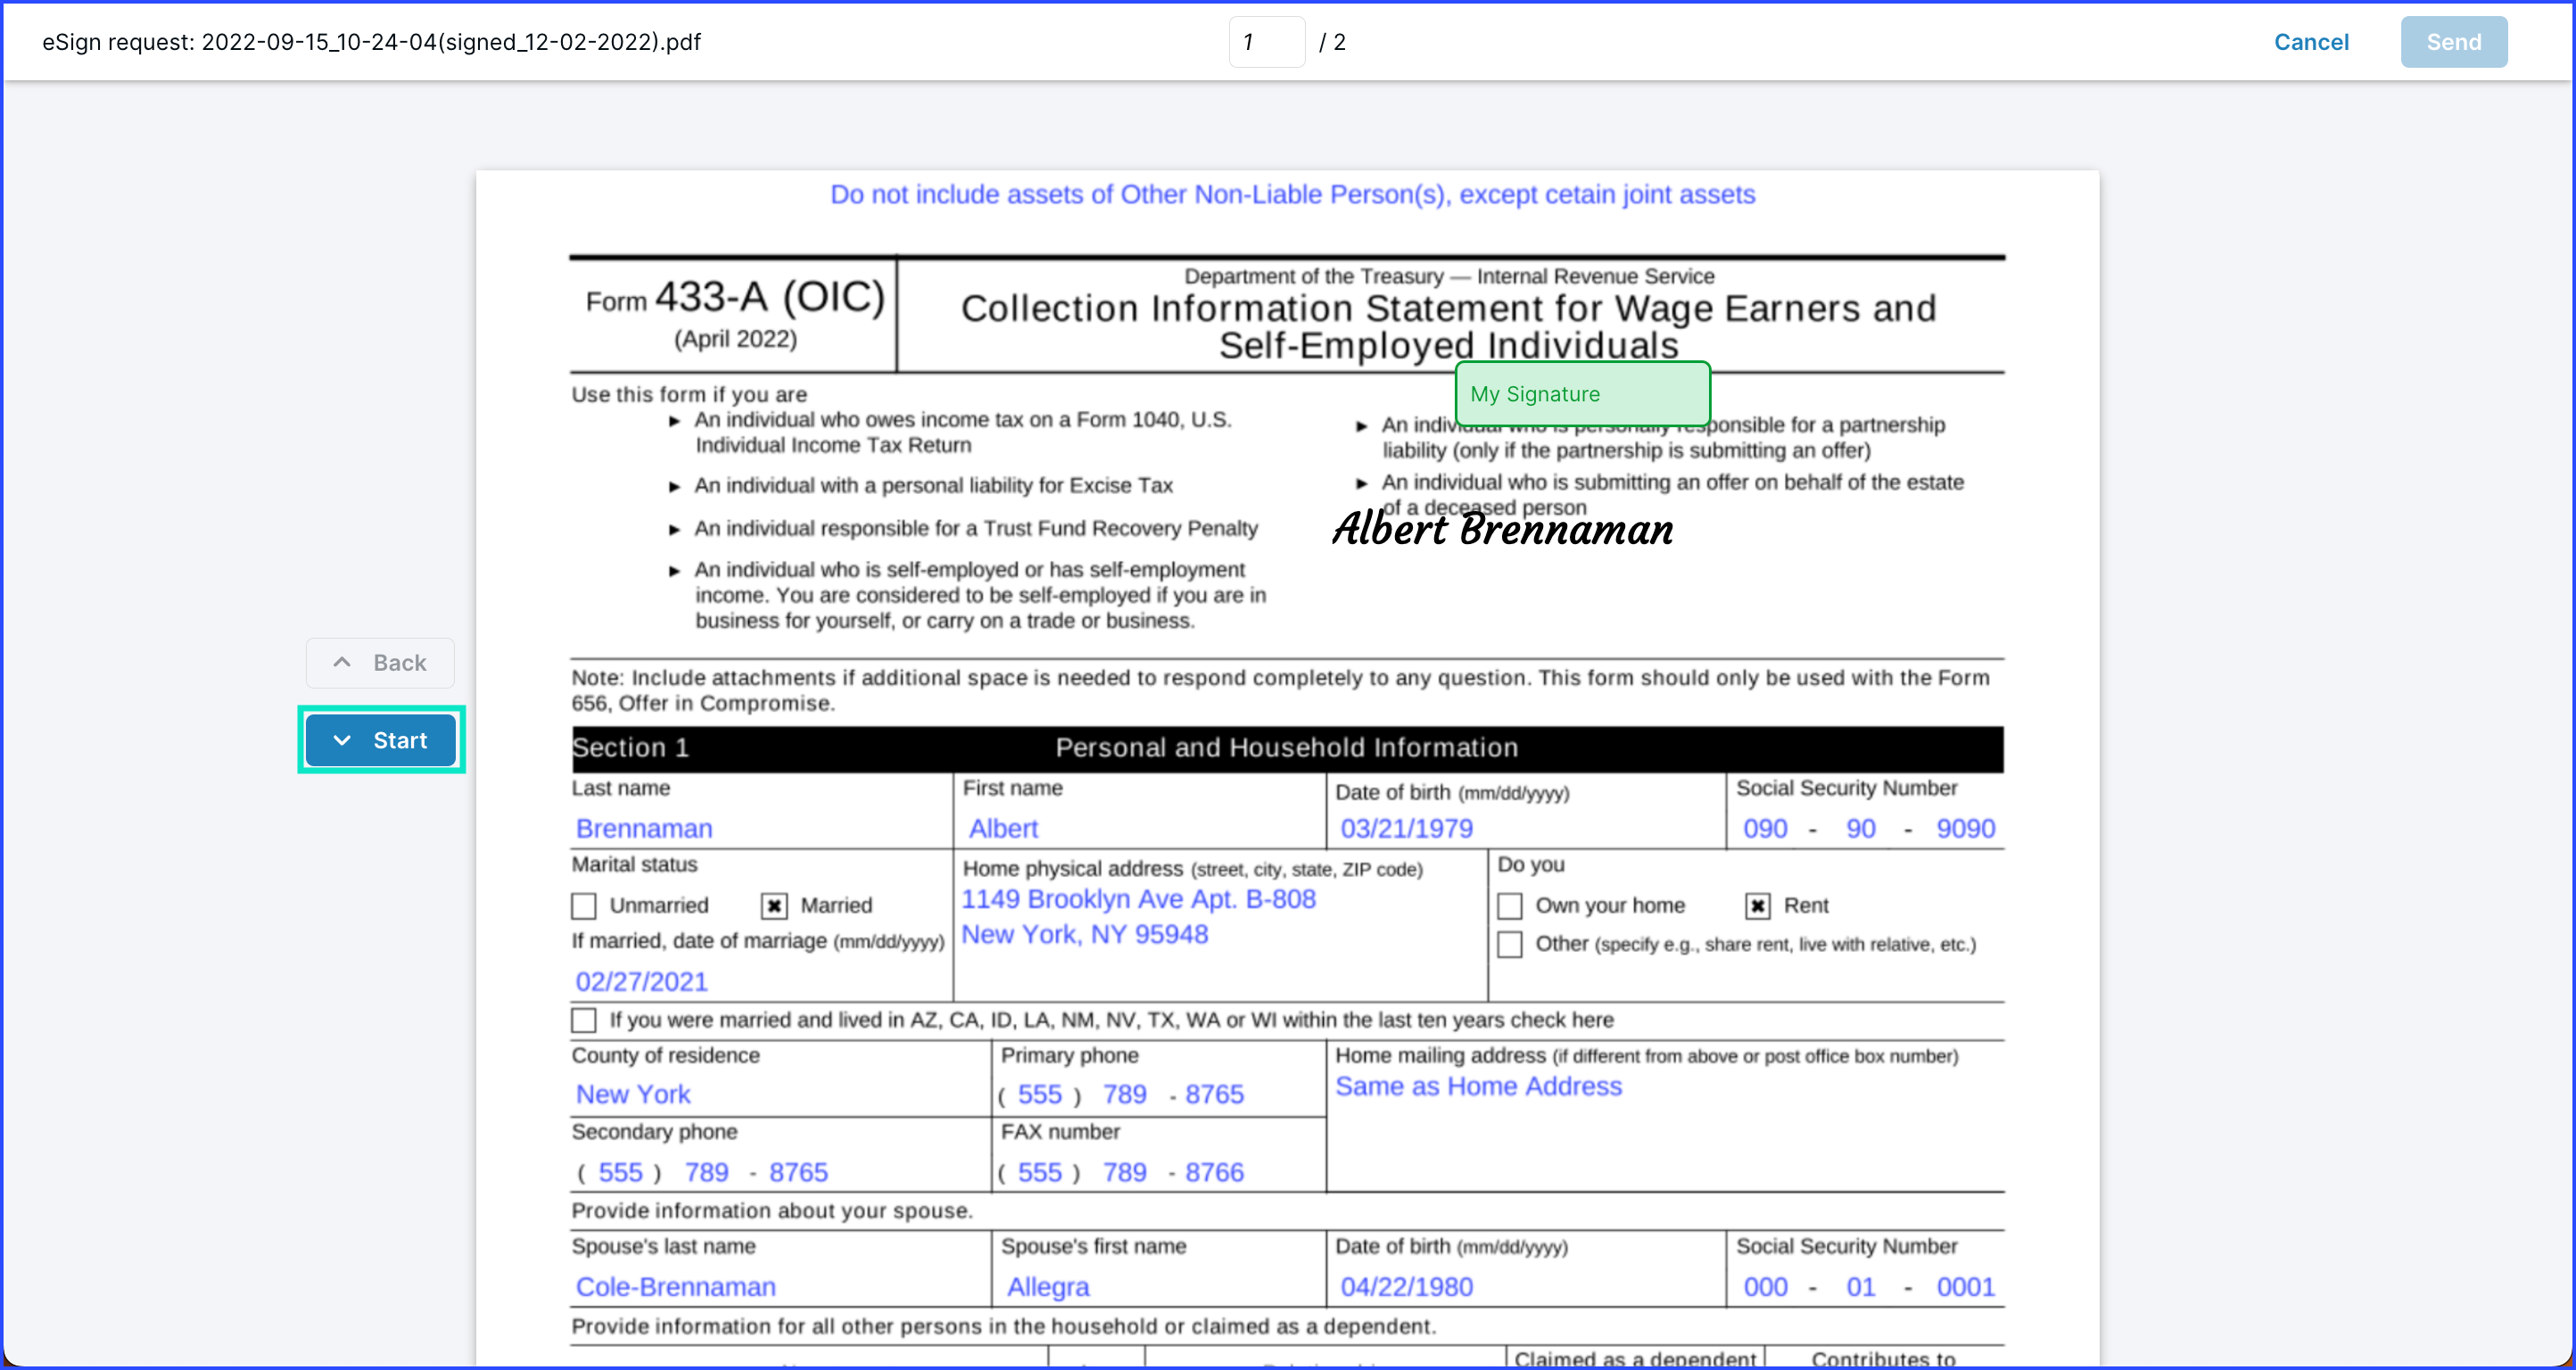Toggle the Rent checkbox

point(1757,906)
